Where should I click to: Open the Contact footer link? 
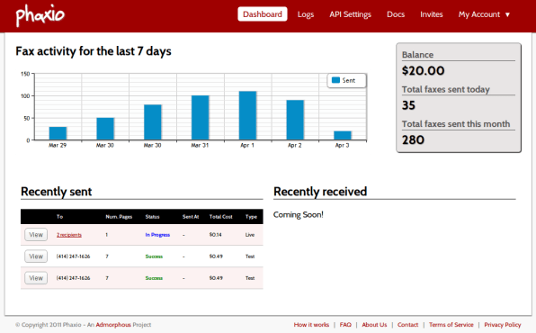pyautogui.click(x=407, y=324)
